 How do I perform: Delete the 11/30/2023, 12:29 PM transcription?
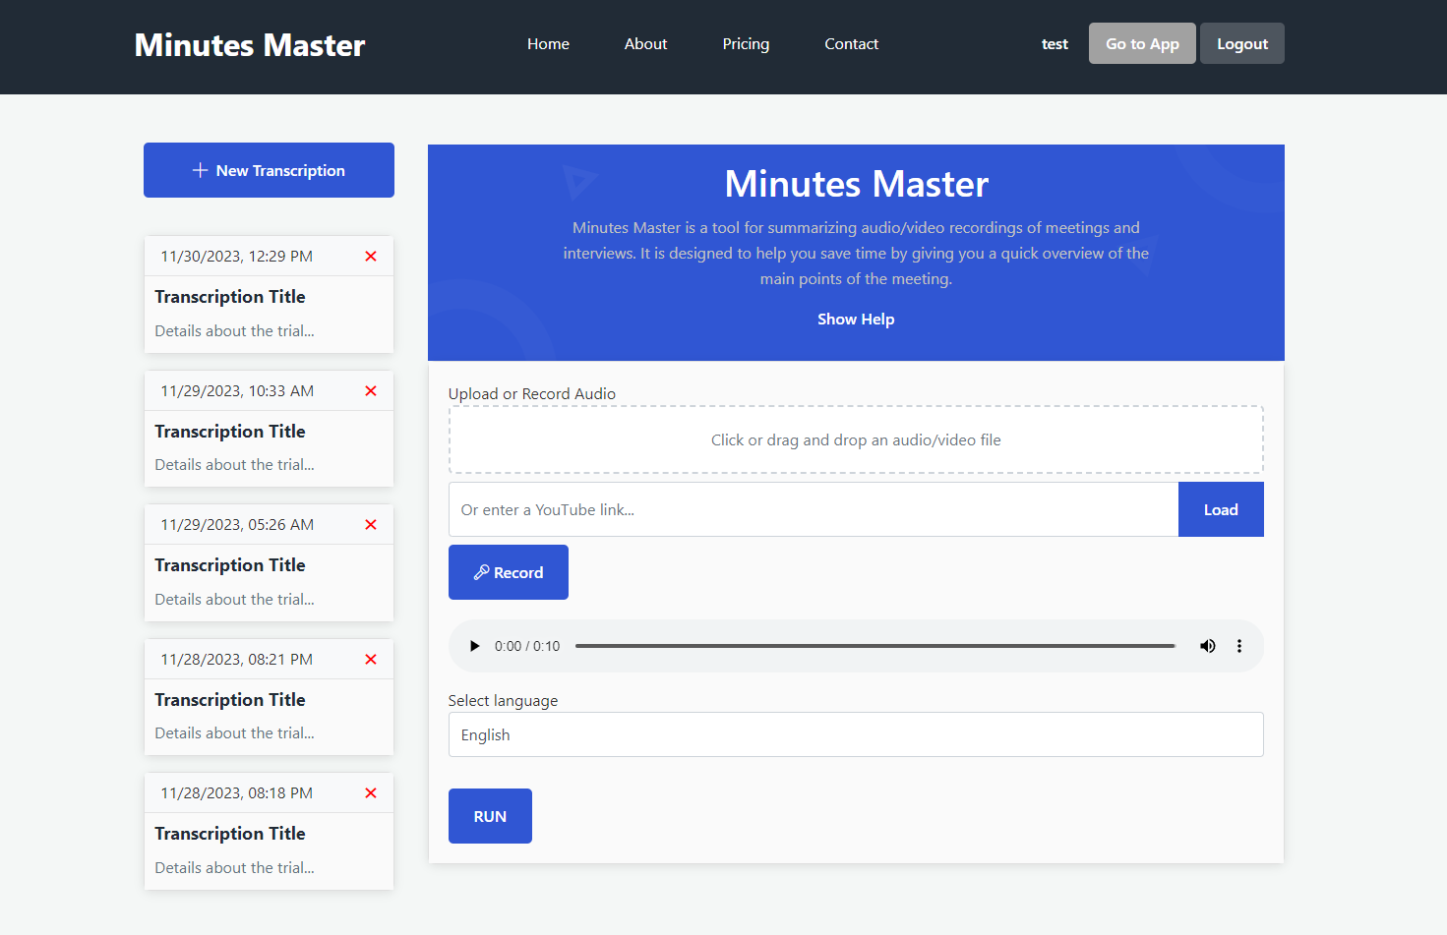tap(371, 257)
